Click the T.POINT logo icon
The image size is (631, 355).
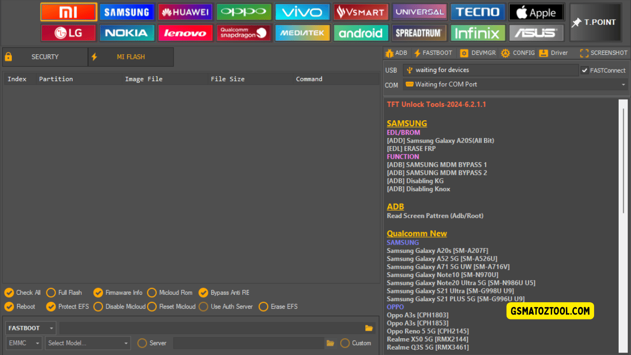coord(594,22)
